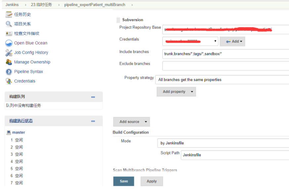Click the 检查文件指纹 fingerprint icon

tap(9, 34)
